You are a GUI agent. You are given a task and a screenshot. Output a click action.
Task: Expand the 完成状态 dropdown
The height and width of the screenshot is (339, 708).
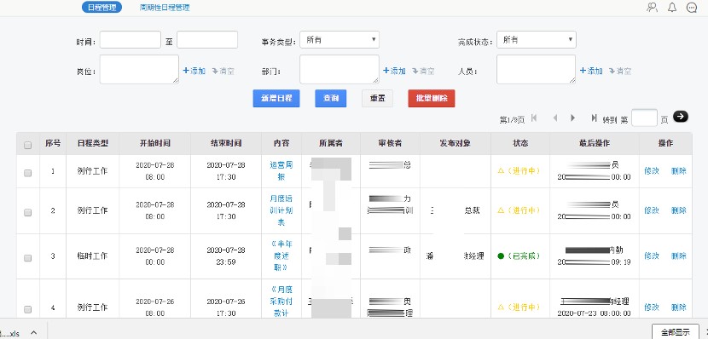point(537,40)
